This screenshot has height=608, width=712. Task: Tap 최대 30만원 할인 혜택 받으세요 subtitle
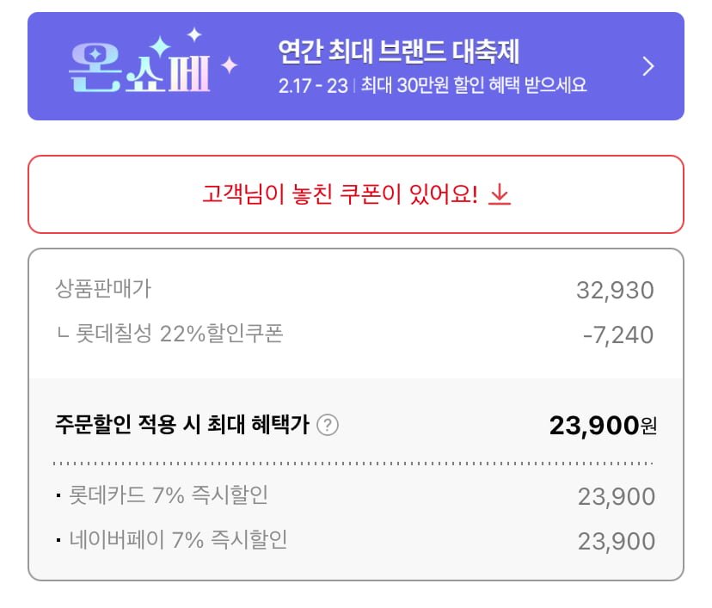click(474, 86)
